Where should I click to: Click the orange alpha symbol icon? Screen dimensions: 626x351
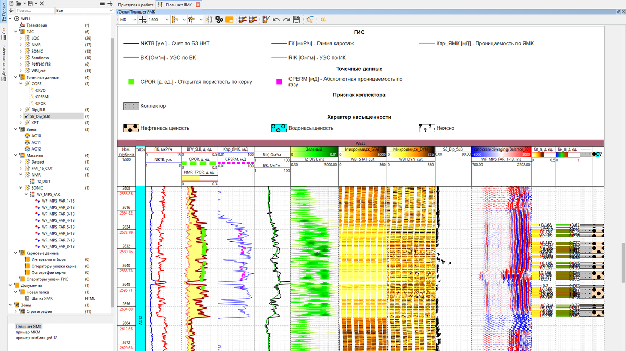tap(323, 20)
